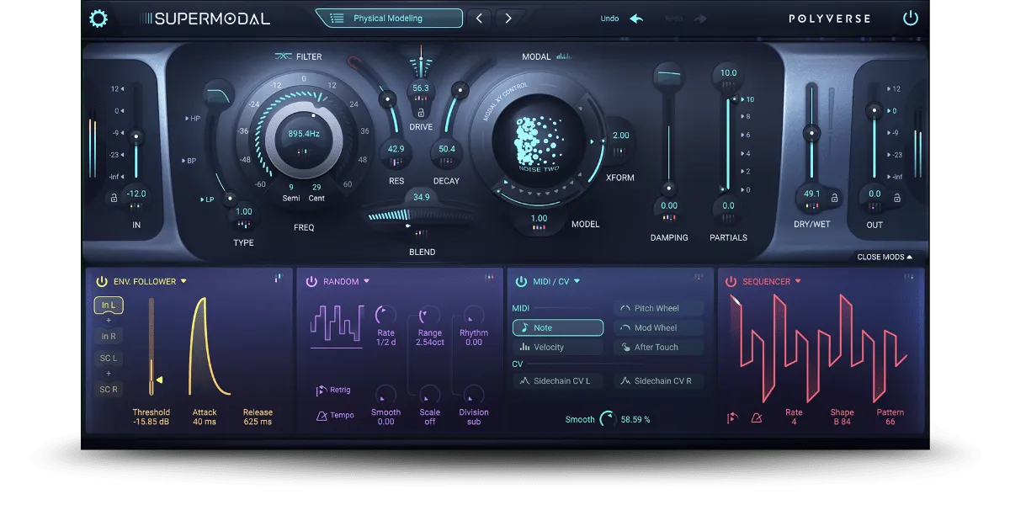
Task: Select the In R source button
Action: (x=109, y=336)
